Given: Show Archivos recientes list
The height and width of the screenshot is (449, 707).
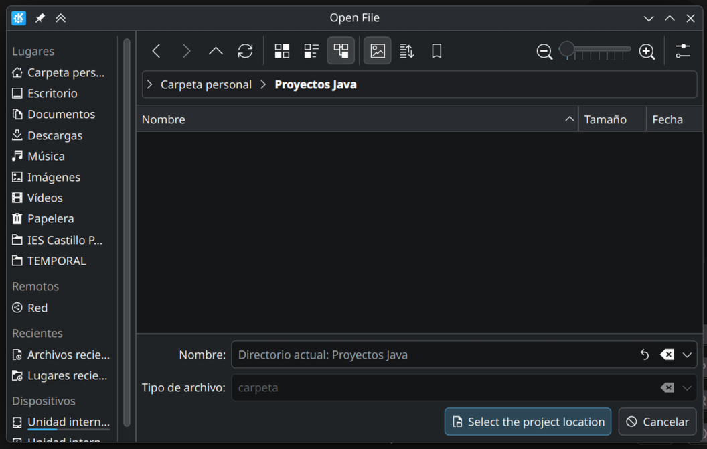Looking at the screenshot, I should (x=62, y=355).
